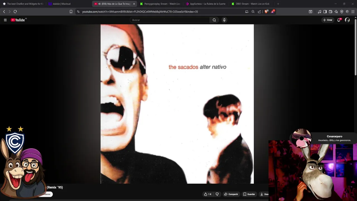357x201 pixels.
Task: Click the Guardar save button
Action: (249, 194)
